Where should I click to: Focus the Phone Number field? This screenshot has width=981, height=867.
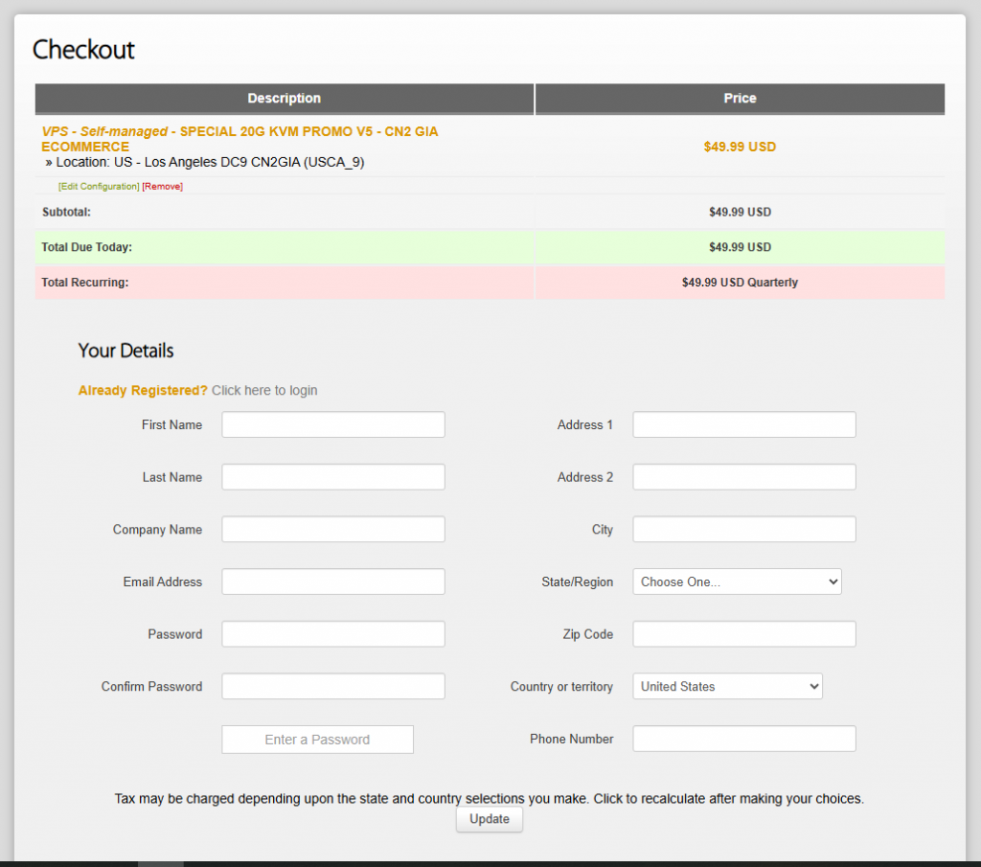(744, 739)
